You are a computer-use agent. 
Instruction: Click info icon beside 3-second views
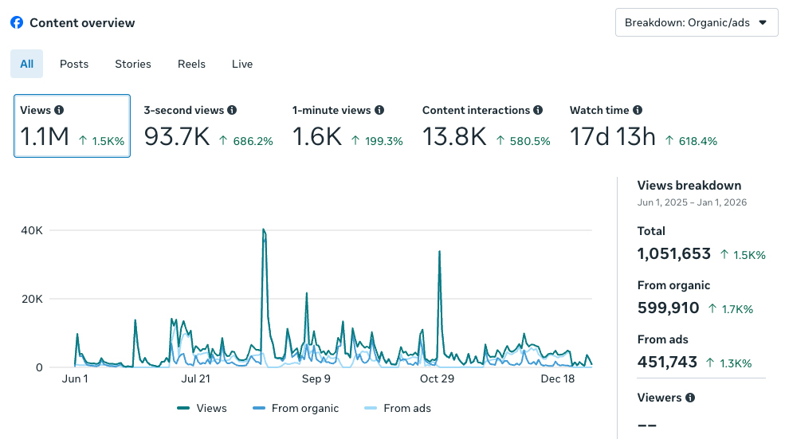pos(231,111)
